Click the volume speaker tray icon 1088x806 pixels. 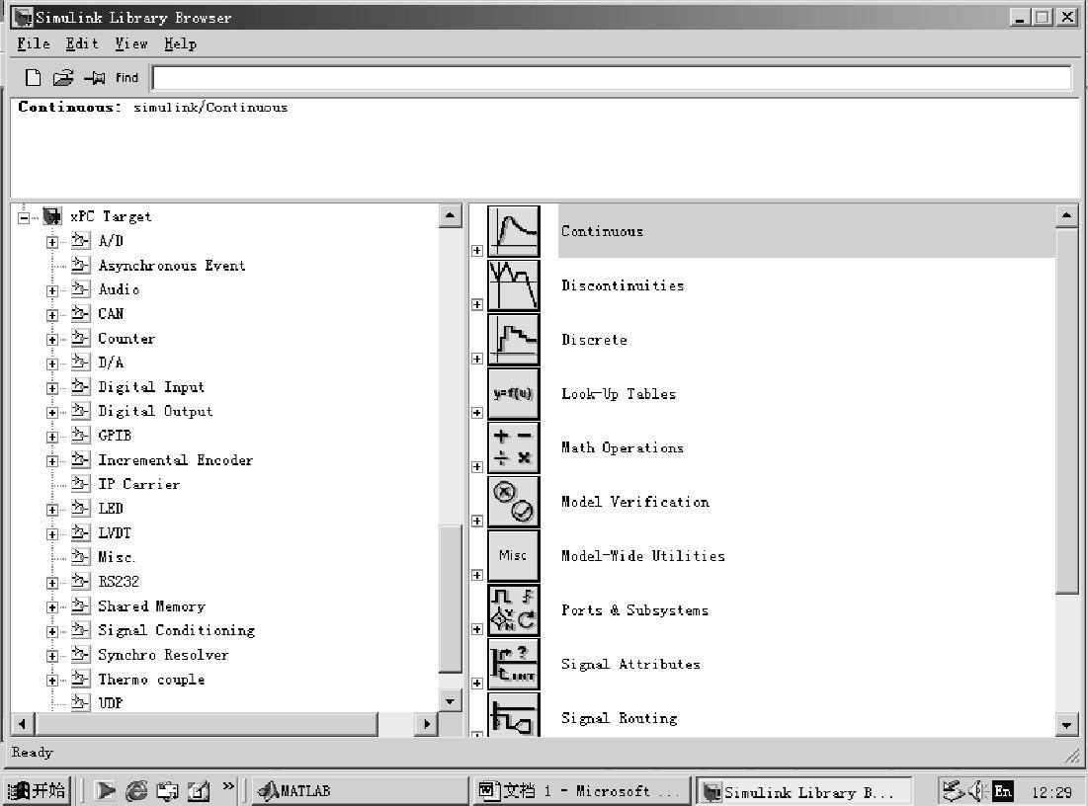[x=977, y=790]
